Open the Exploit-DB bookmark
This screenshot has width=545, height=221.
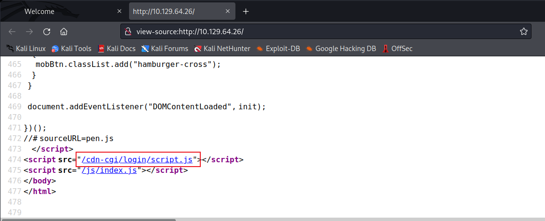tap(278, 49)
